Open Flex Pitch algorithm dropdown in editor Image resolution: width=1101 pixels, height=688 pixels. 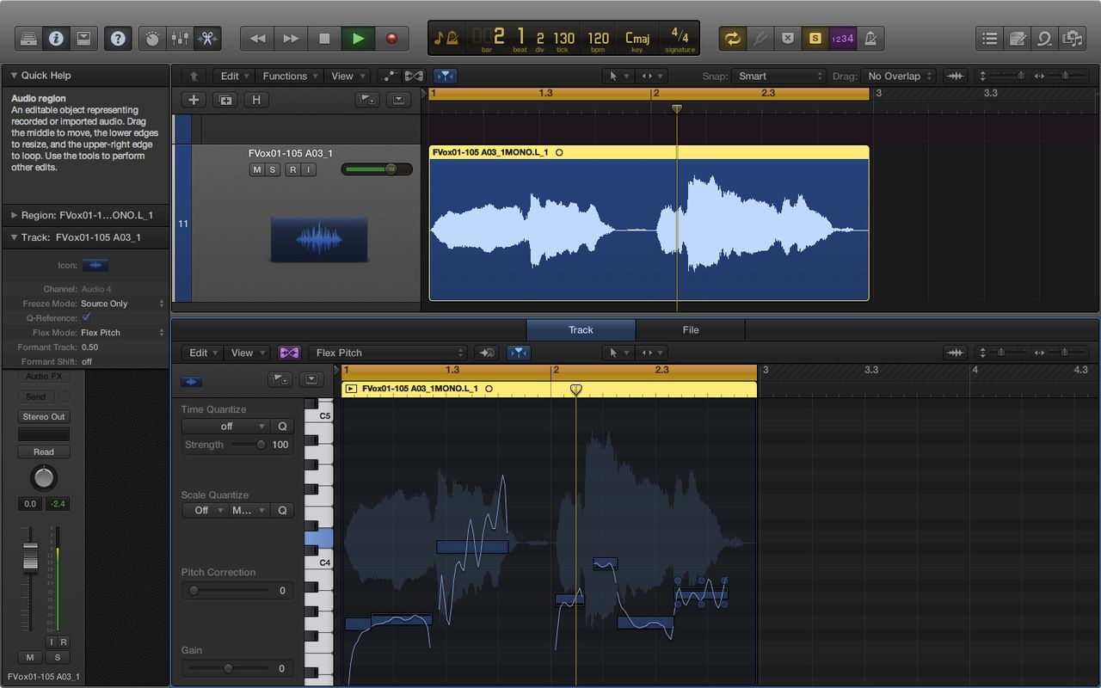pos(388,353)
